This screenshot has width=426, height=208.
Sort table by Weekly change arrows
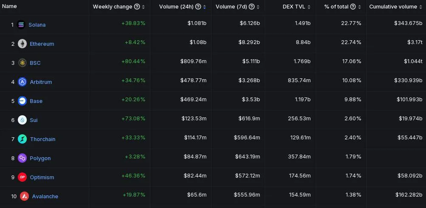[144, 7]
